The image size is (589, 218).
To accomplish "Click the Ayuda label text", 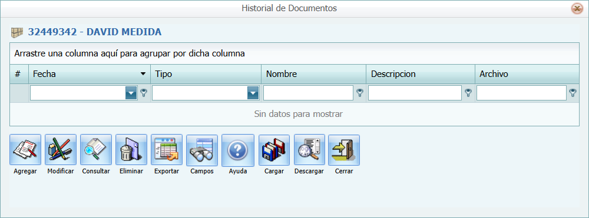I will (238, 171).
